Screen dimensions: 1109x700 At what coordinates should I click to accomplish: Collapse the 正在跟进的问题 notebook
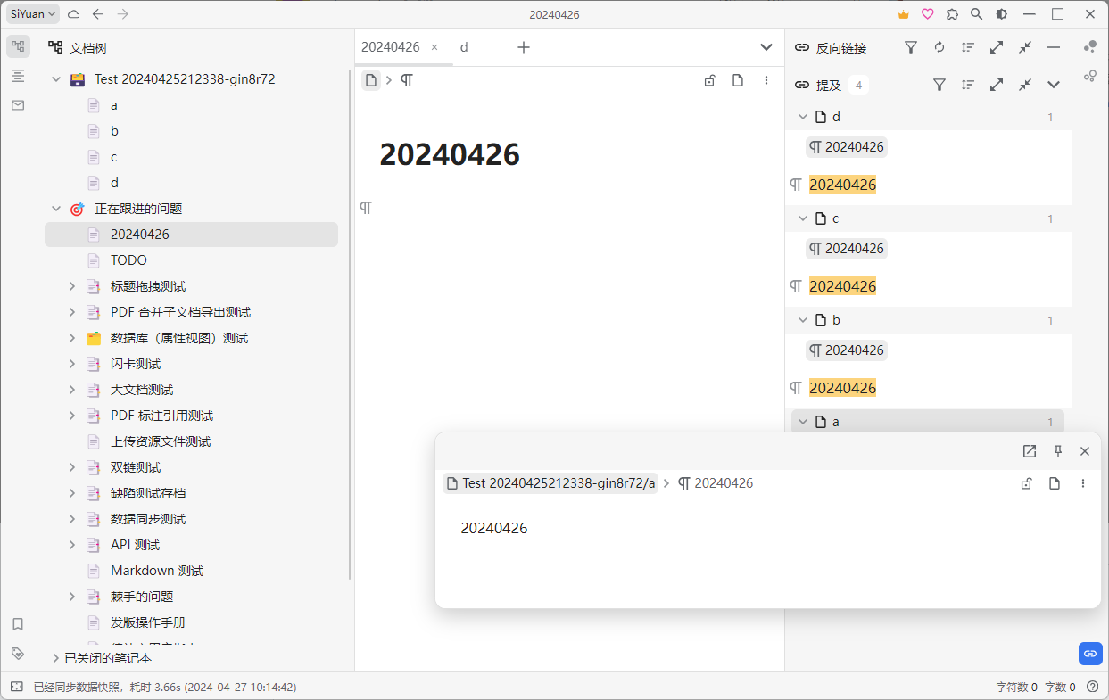pos(56,209)
